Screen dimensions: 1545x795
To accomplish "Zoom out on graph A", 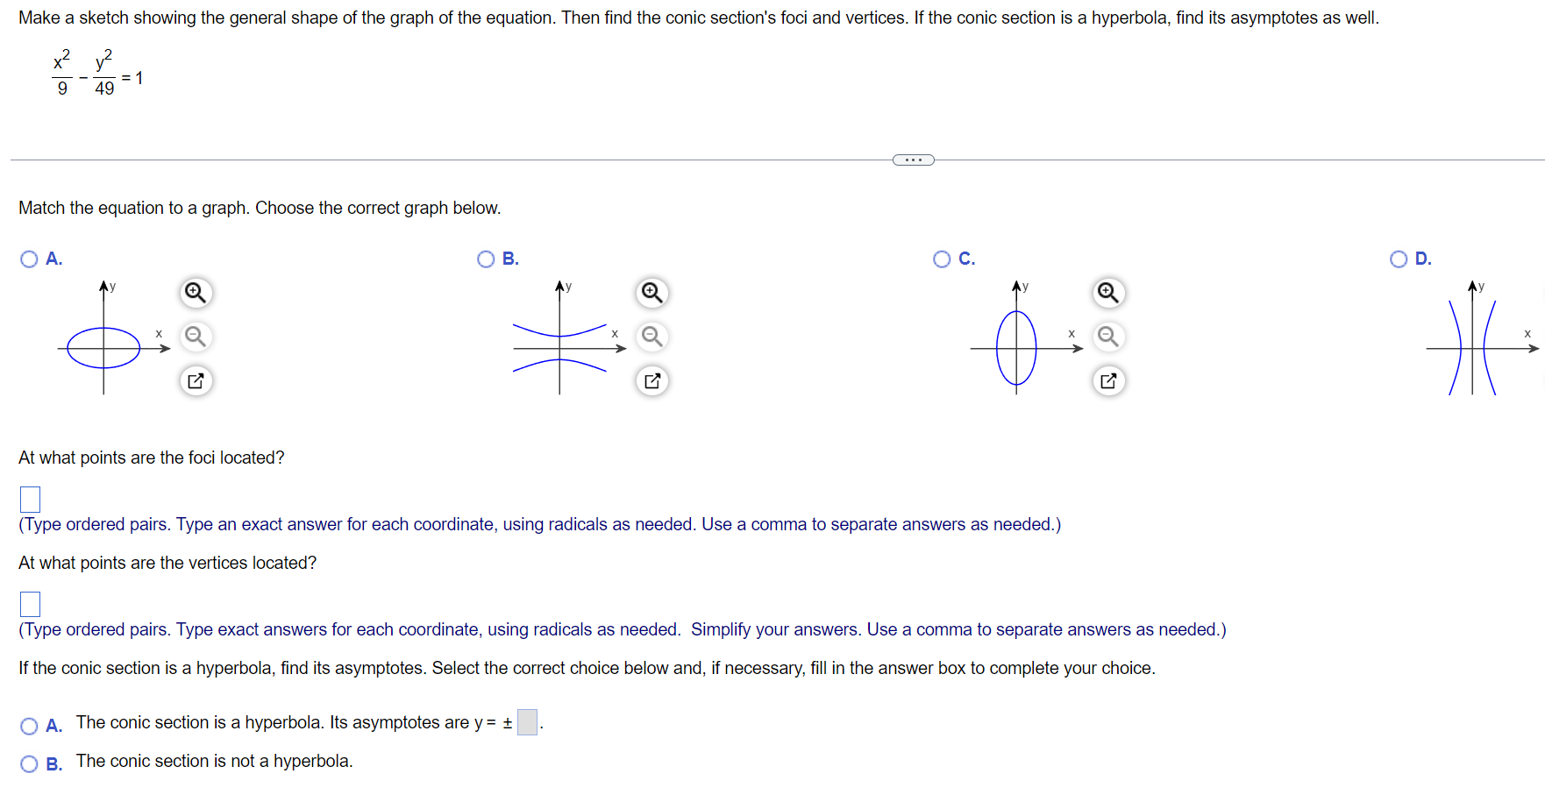I will [195, 337].
